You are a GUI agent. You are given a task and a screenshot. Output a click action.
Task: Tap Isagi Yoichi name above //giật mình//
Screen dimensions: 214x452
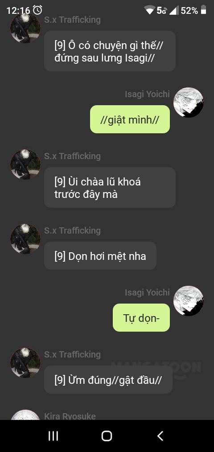pos(147,94)
